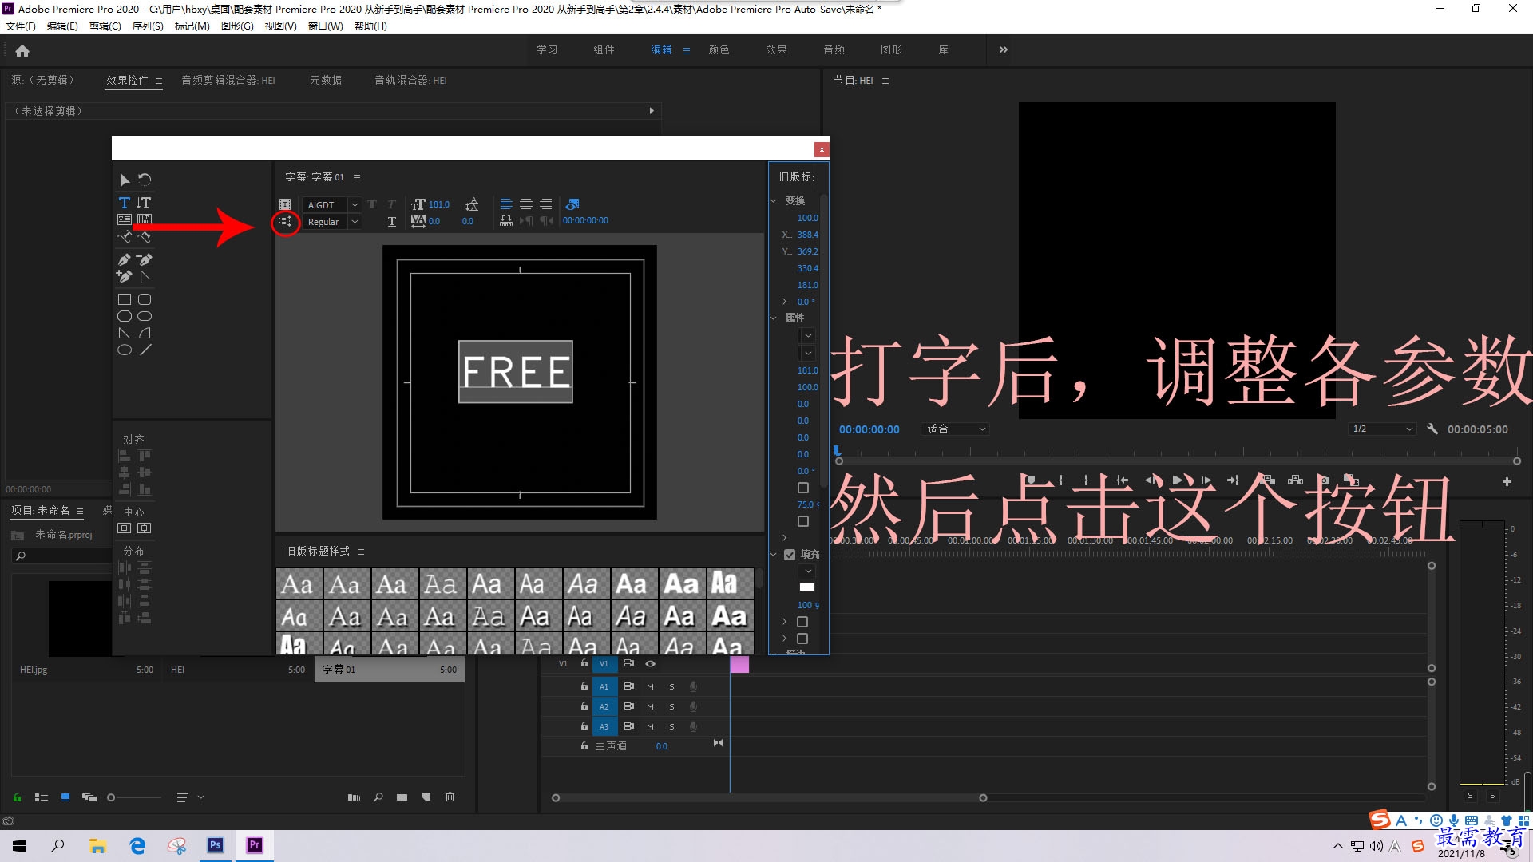Solo audio track A2

671,706
